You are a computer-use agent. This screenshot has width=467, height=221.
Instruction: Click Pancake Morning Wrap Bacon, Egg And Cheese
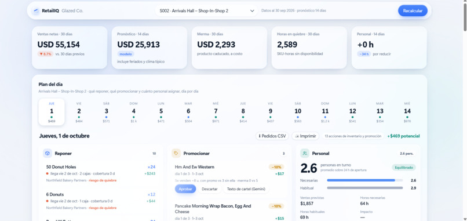pyautogui.click(x=213, y=209)
